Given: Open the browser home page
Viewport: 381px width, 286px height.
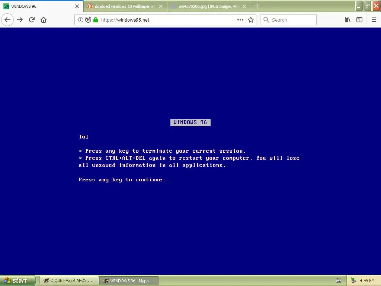Looking at the screenshot, I should coord(44,20).
